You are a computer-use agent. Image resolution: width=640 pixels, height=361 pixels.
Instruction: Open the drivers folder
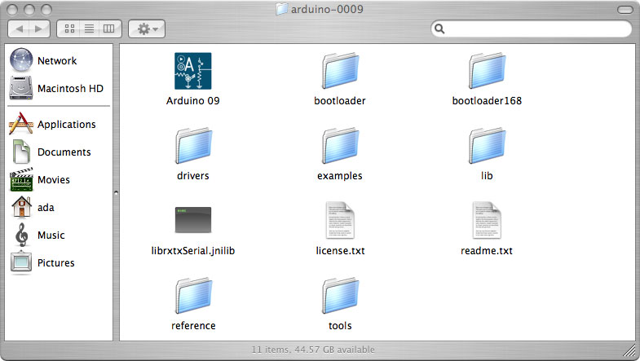pos(192,147)
